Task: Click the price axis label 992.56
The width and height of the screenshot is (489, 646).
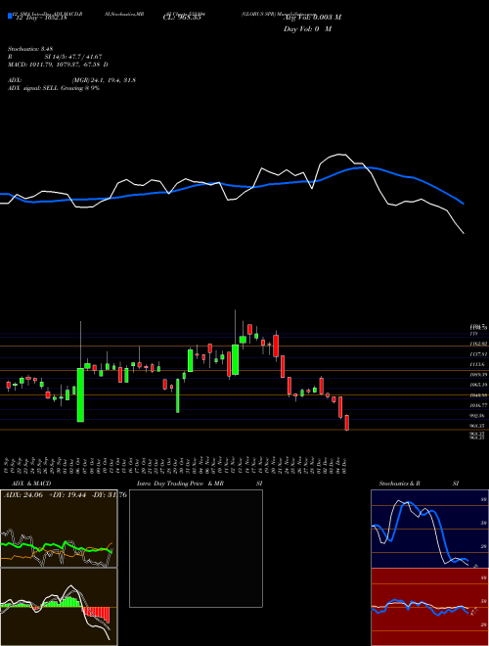Action: pyautogui.click(x=476, y=416)
